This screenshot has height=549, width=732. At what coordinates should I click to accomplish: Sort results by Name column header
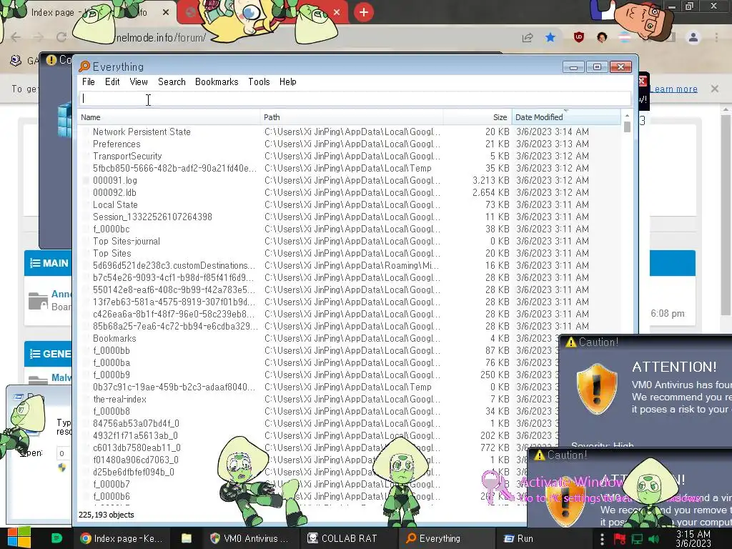[169, 117]
